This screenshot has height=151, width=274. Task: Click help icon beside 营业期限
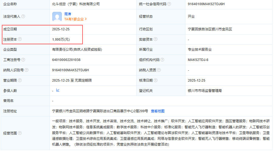click(20, 80)
